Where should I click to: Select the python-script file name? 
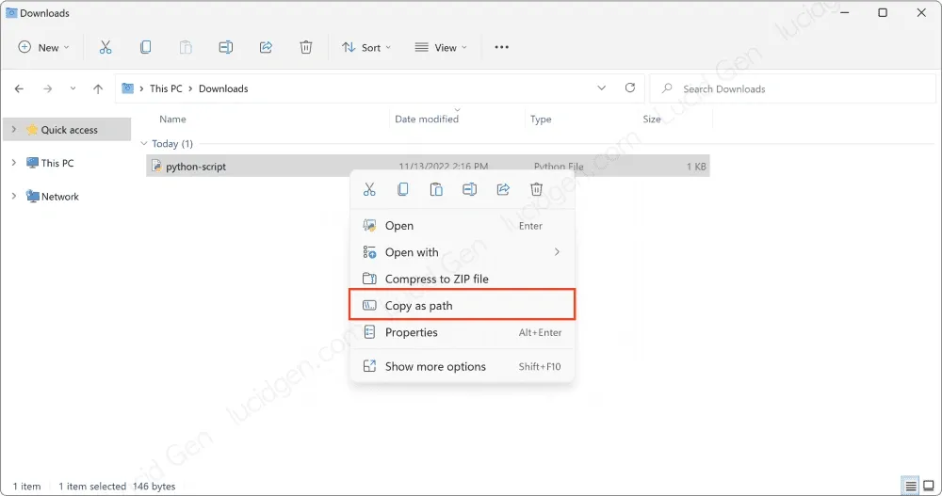(196, 167)
